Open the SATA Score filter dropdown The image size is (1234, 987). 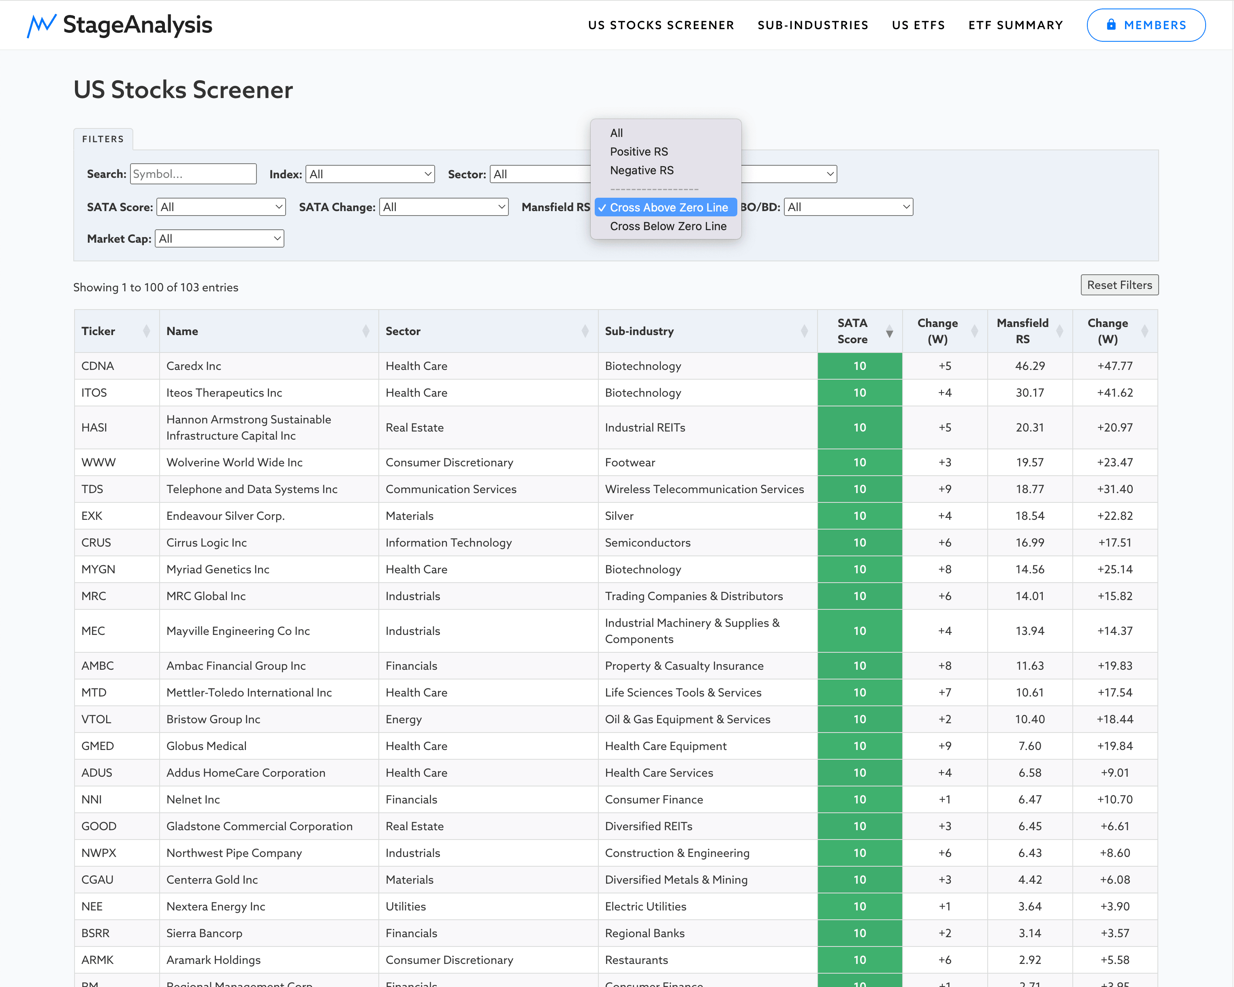click(221, 207)
